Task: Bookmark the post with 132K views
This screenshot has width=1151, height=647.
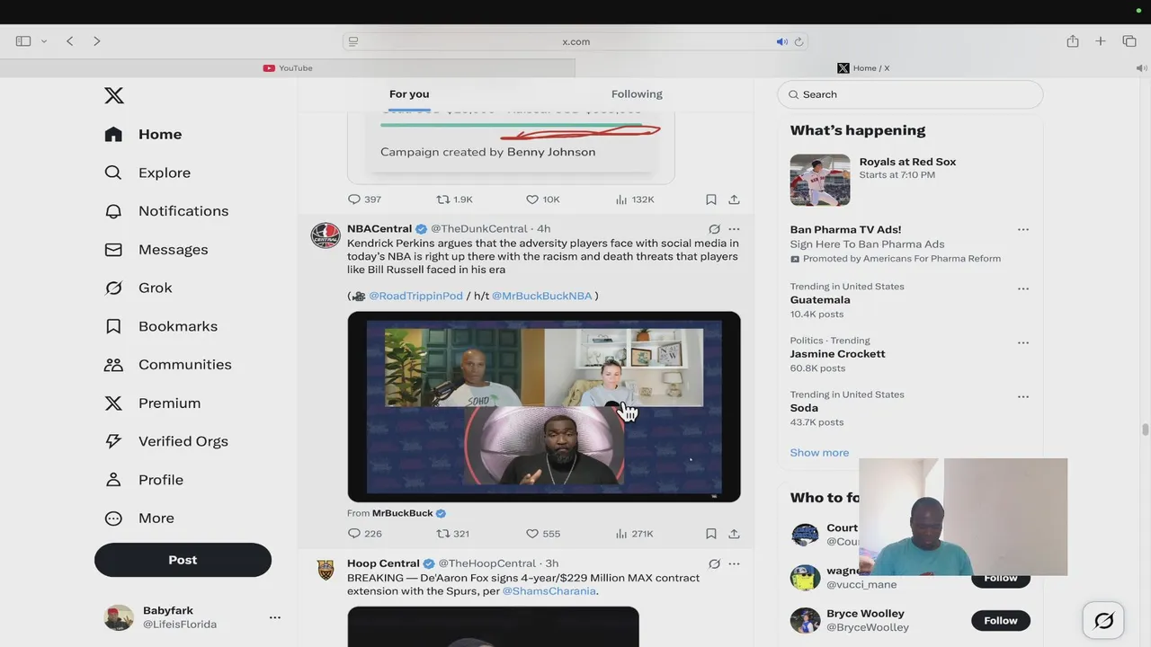Action: coord(710,199)
